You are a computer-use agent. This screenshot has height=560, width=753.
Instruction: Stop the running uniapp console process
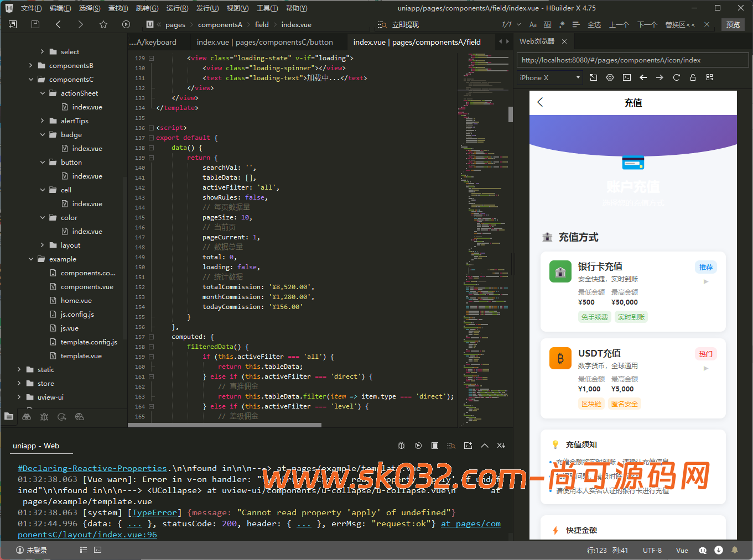(435, 446)
